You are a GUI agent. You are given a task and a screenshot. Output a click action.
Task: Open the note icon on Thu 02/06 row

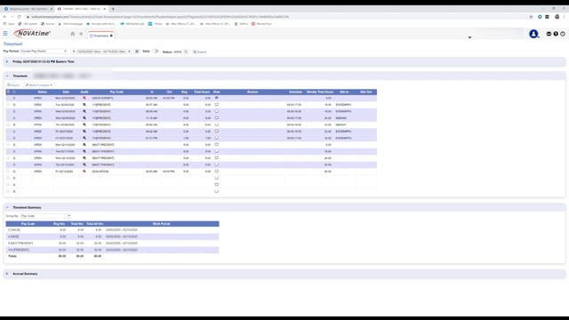coord(217,124)
